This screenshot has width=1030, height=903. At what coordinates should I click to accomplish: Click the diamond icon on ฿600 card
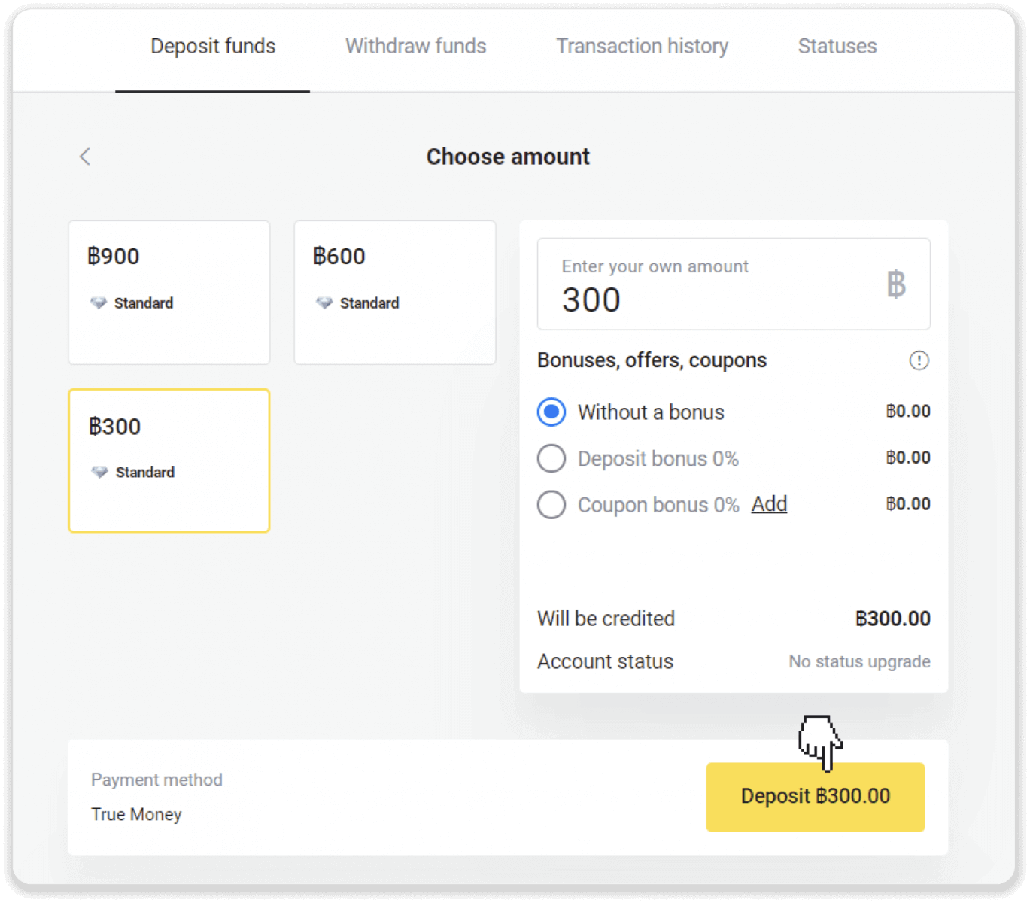coord(324,303)
